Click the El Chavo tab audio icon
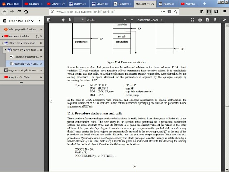 coord(63,4)
